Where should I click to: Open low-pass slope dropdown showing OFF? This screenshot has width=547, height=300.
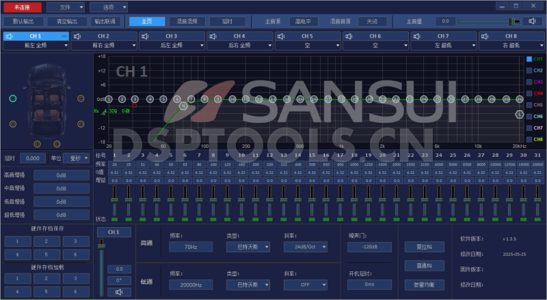(x=306, y=285)
